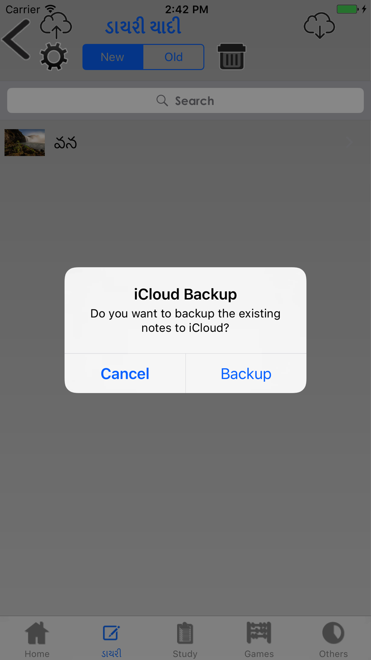Tap the magnifying glass search icon
The width and height of the screenshot is (371, 660).
click(162, 101)
